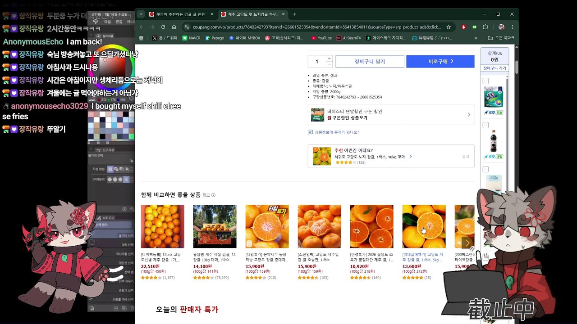Decrease quantity with the down arrow

pyautogui.click(x=329, y=64)
